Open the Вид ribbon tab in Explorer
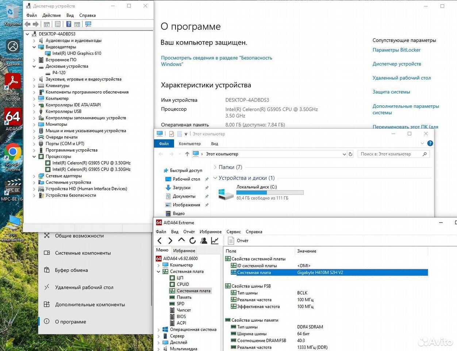This screenshot has width=457, height=351. click(x=215, y=144)
